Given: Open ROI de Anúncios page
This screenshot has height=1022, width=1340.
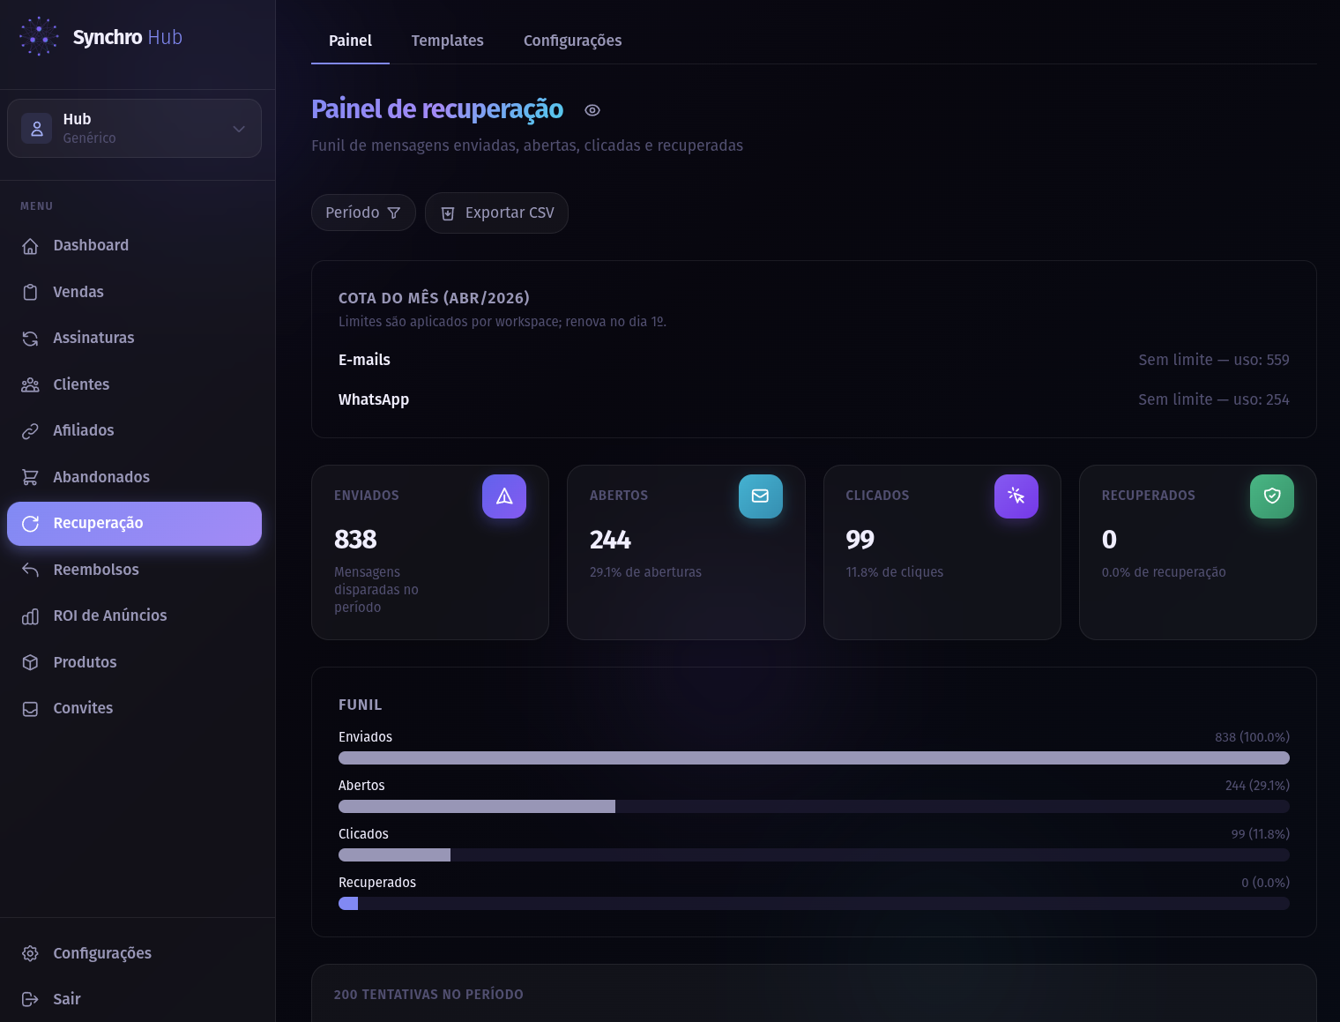Looking at the screenshot, I should (x=134, y=616).
